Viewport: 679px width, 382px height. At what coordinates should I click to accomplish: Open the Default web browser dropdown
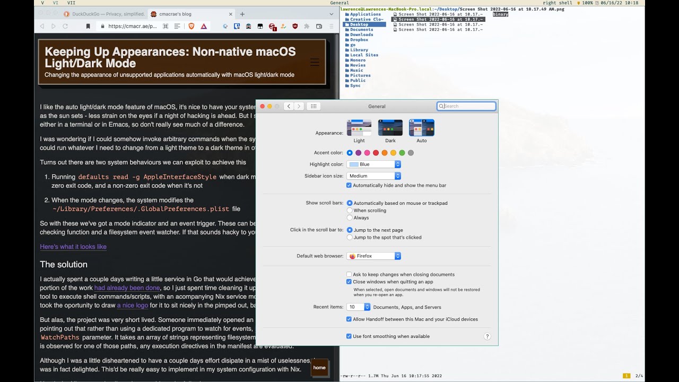tap(374, 256)
